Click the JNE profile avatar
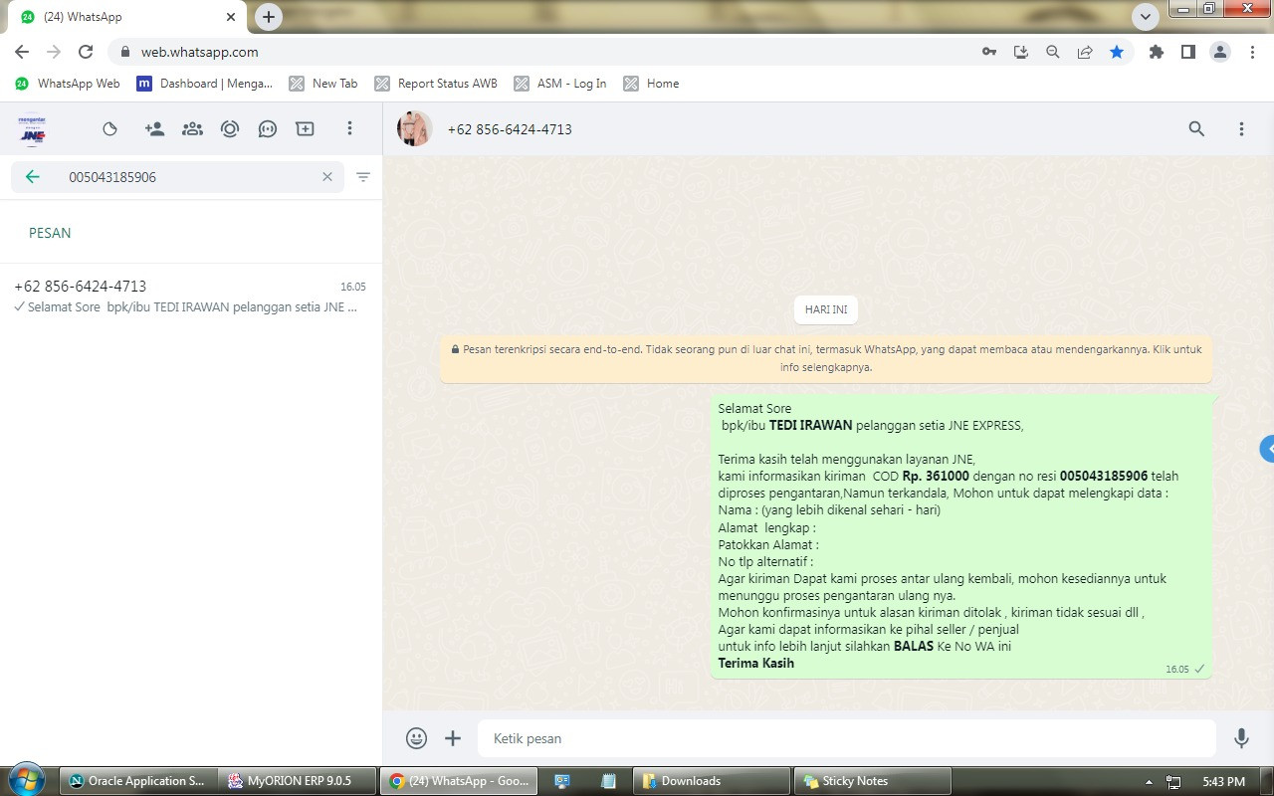Image resolution: width=1274 pixels, height=796 pixels. [33, 129]
